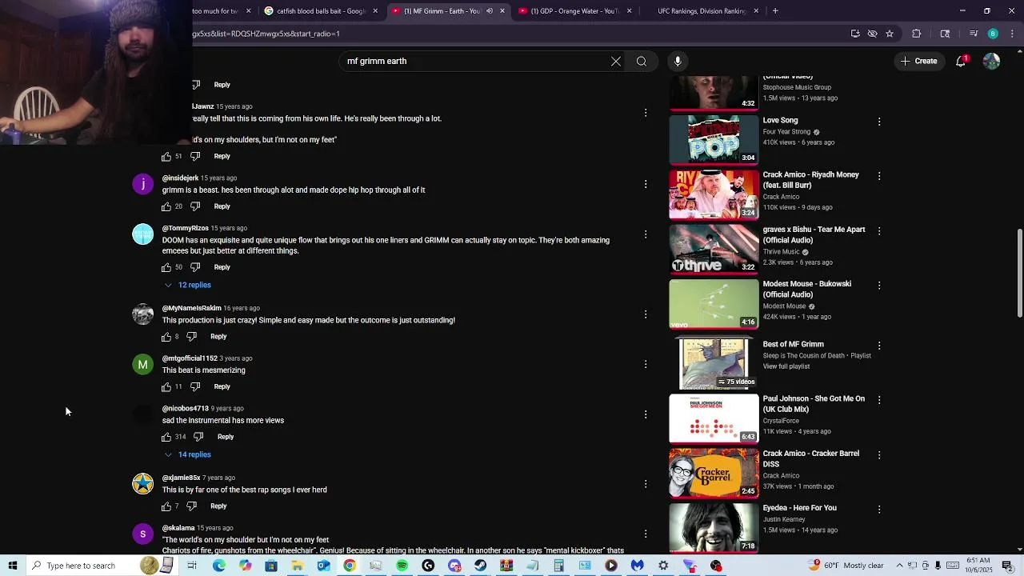Toggle the eye-slash tracking protection icon
This screenshot has height=576, width=1024.
[x=872, y=34]
